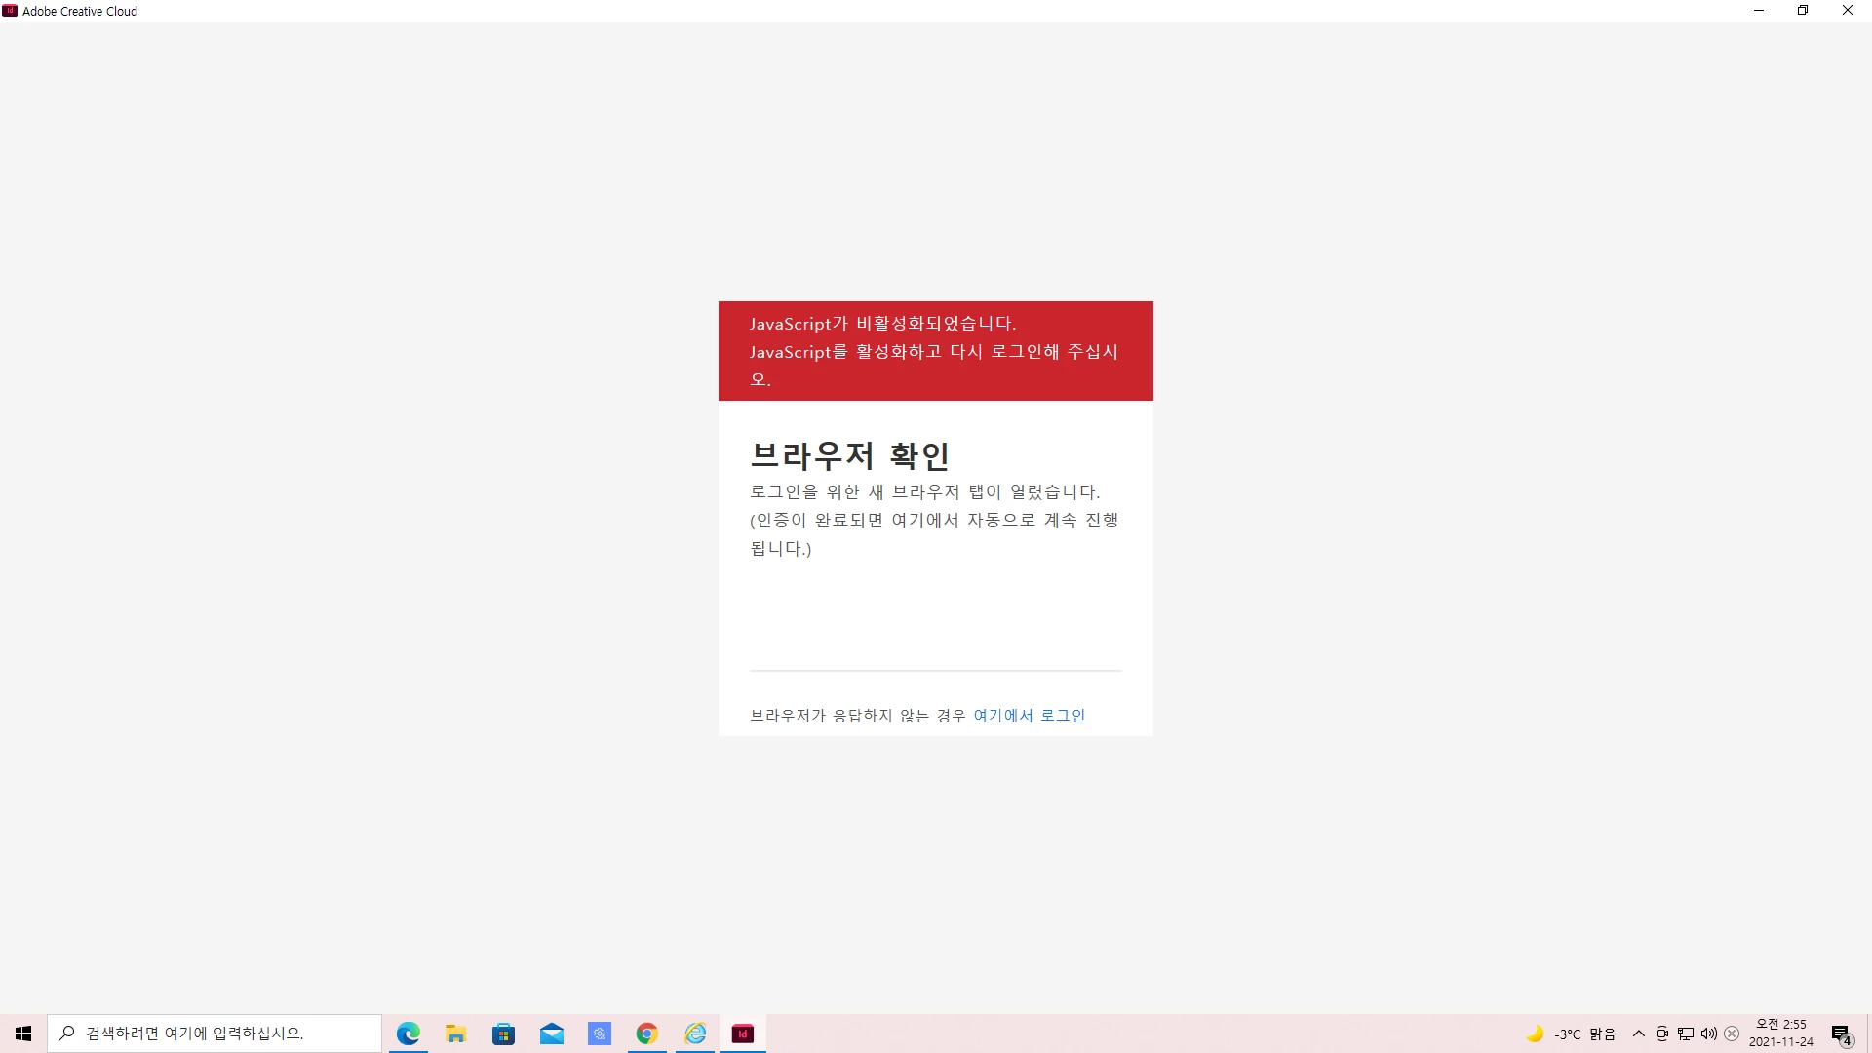Viewport: 1872px width, 1053px height.
Task: Click the Adobe InDesign taskbar icon
Action: (743, 1033)
